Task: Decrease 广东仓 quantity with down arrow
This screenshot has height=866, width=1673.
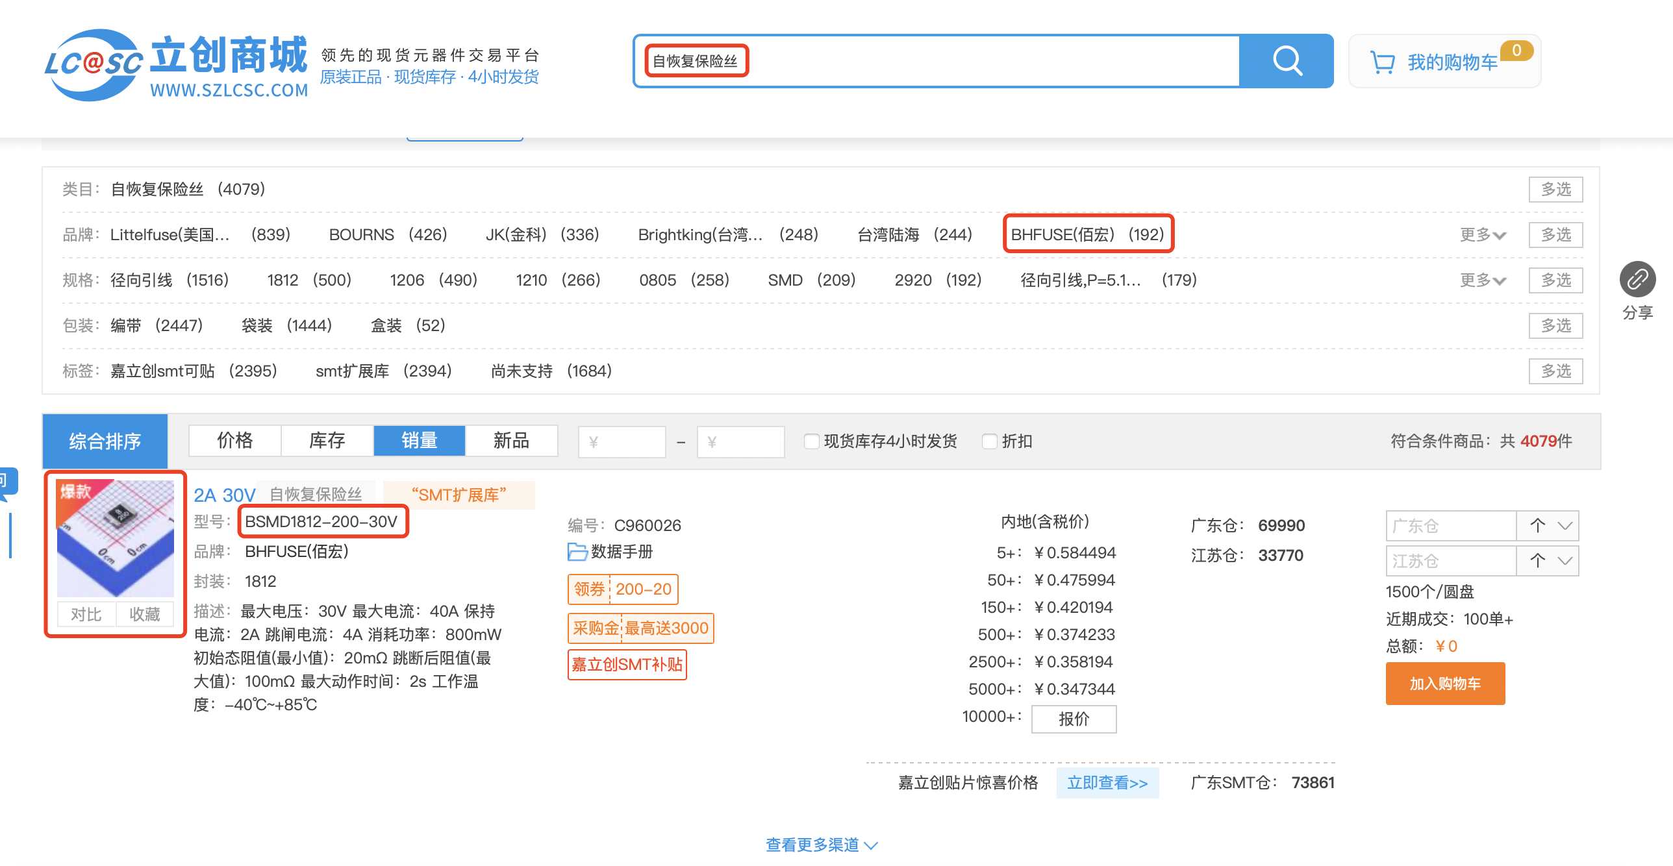Action: (1565, 526)
